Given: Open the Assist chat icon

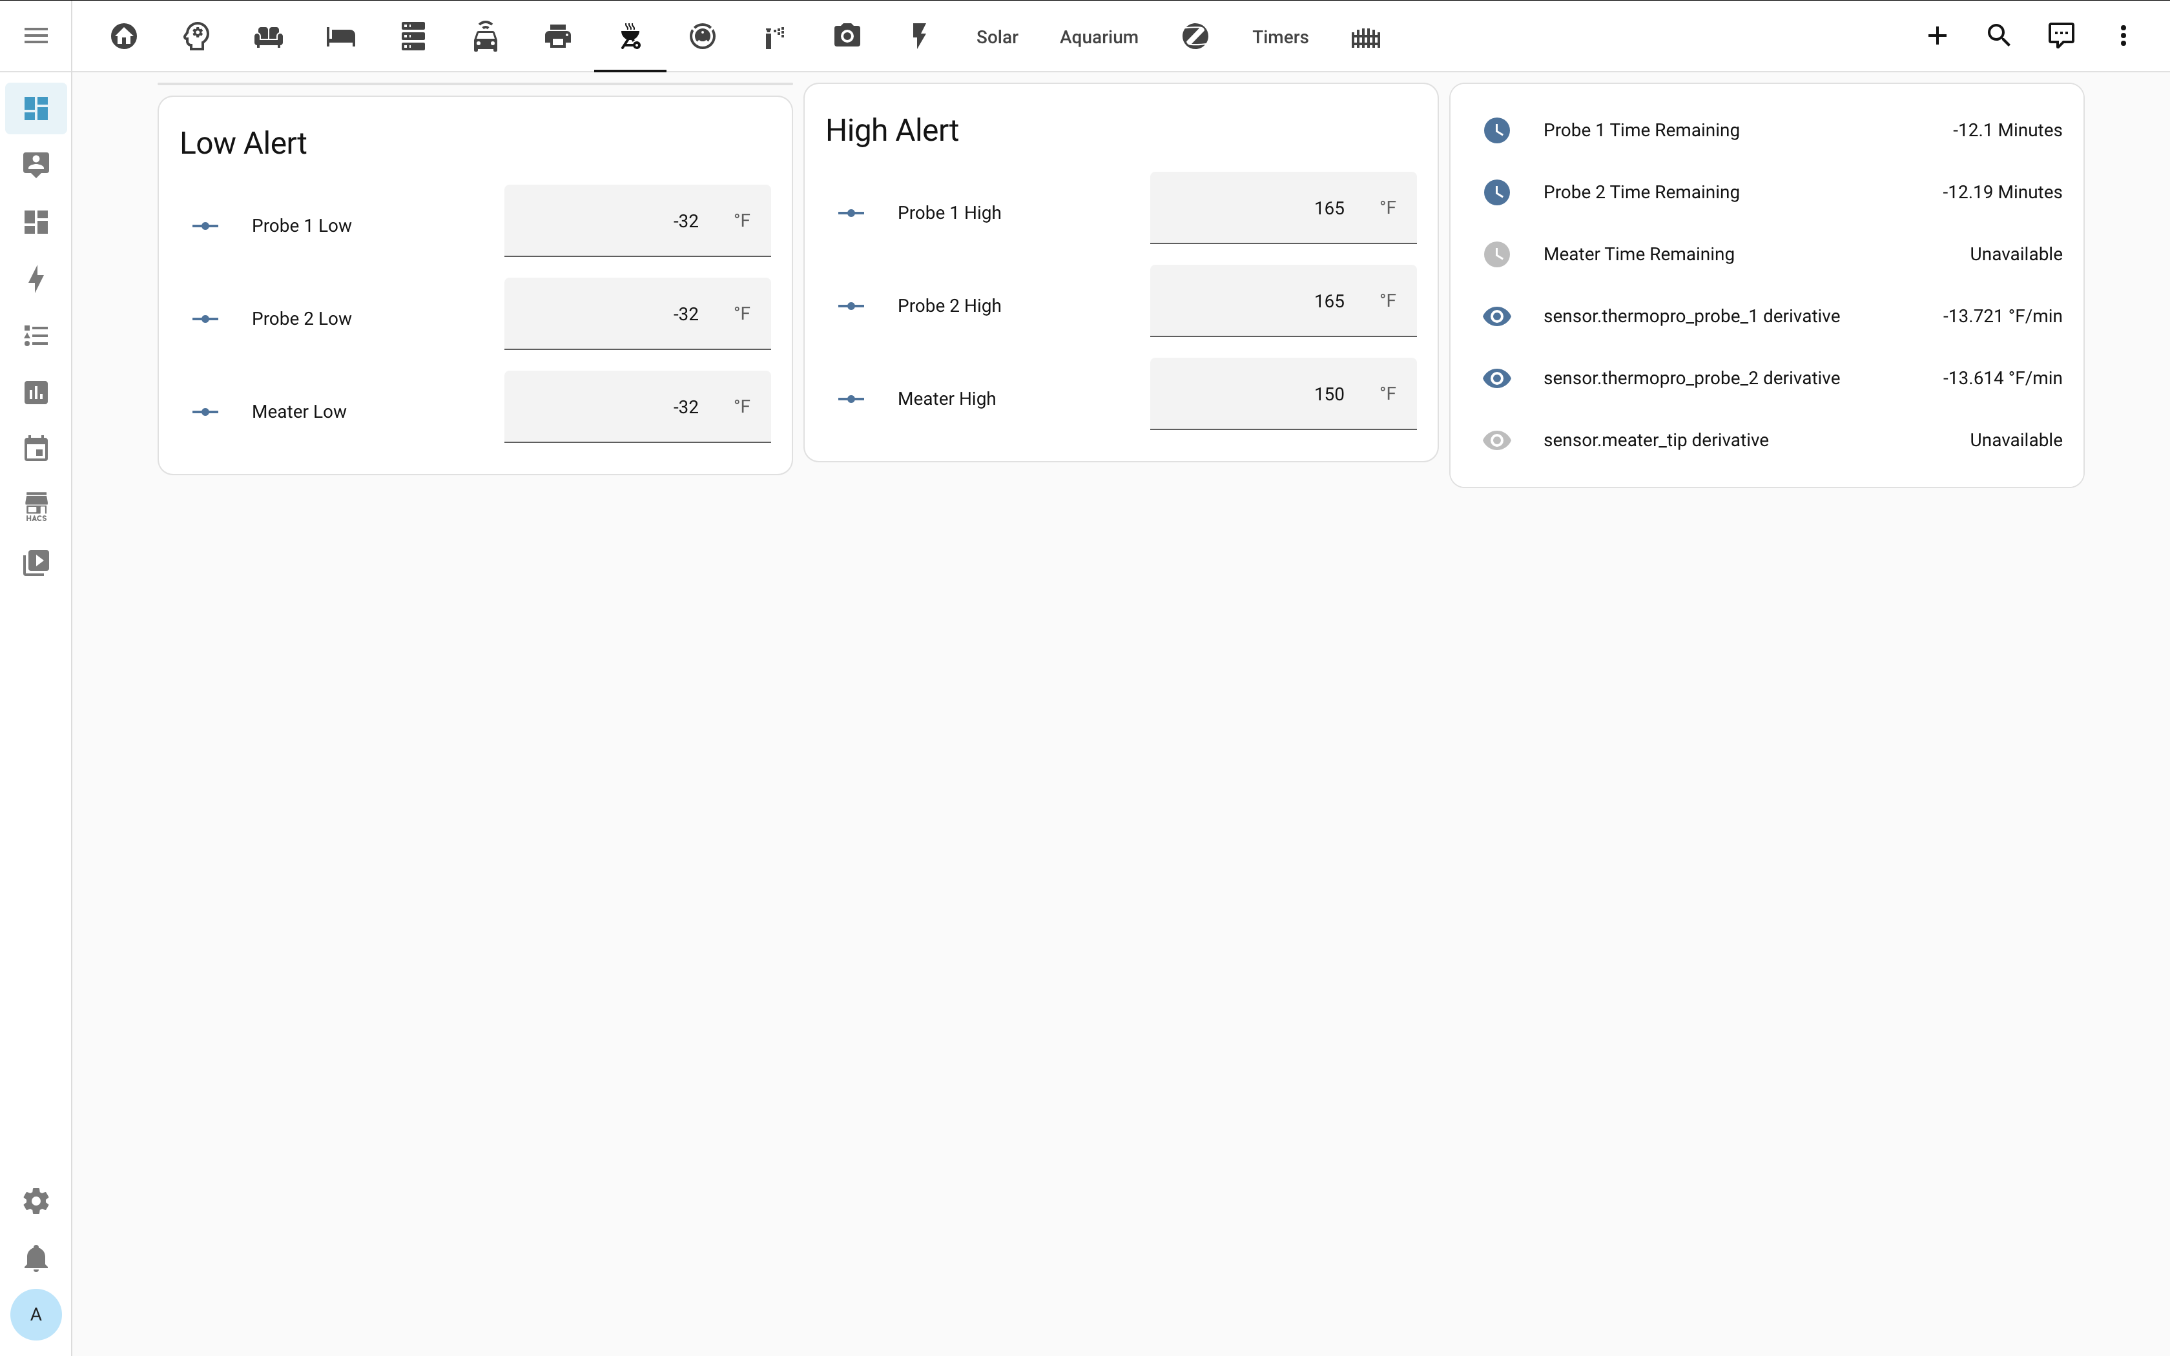Looking at the screenshot, I should (2061, 36).
